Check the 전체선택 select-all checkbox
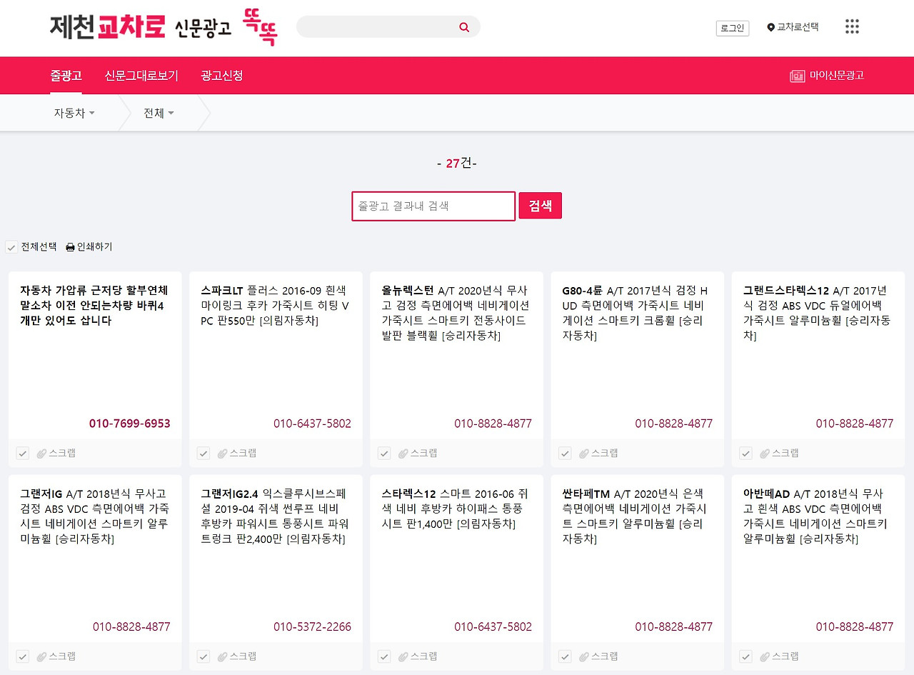The image size is (914, 675). point(11,247)
